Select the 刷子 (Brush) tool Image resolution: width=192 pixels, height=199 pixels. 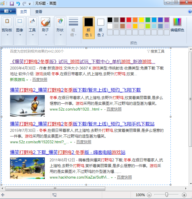[x=45, y=22]
